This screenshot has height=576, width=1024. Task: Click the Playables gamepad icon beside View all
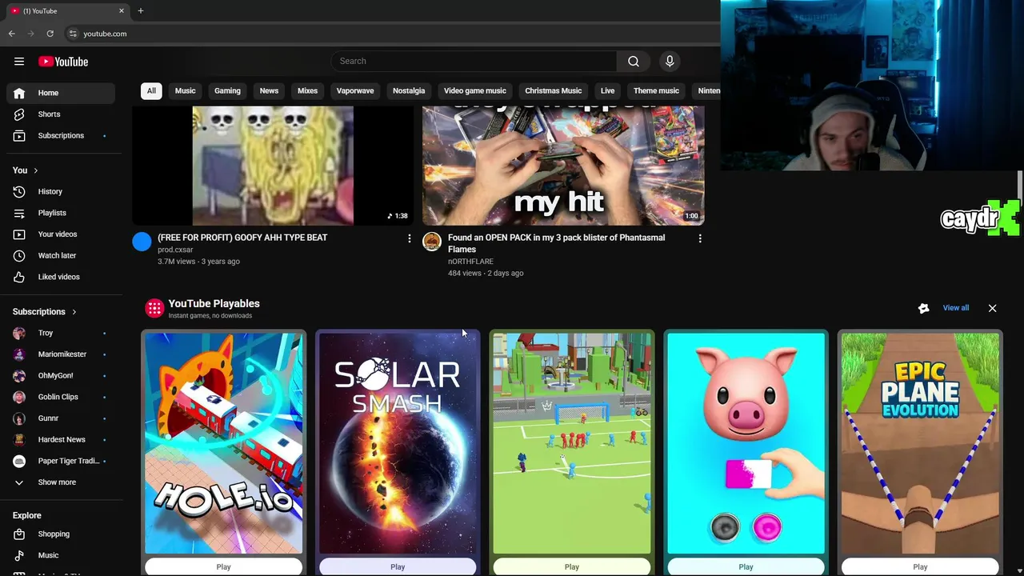point(923,308)
